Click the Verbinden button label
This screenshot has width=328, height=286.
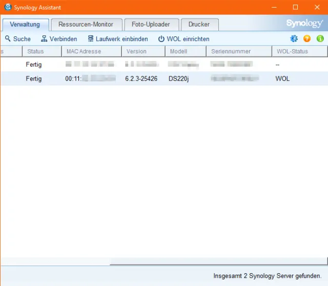[63, 39]
